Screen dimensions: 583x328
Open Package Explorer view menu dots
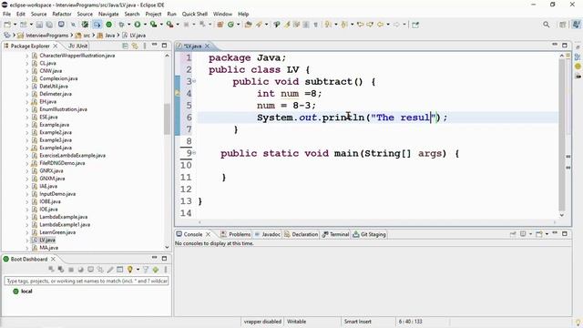pyautogui.click(x=145, y=46)
